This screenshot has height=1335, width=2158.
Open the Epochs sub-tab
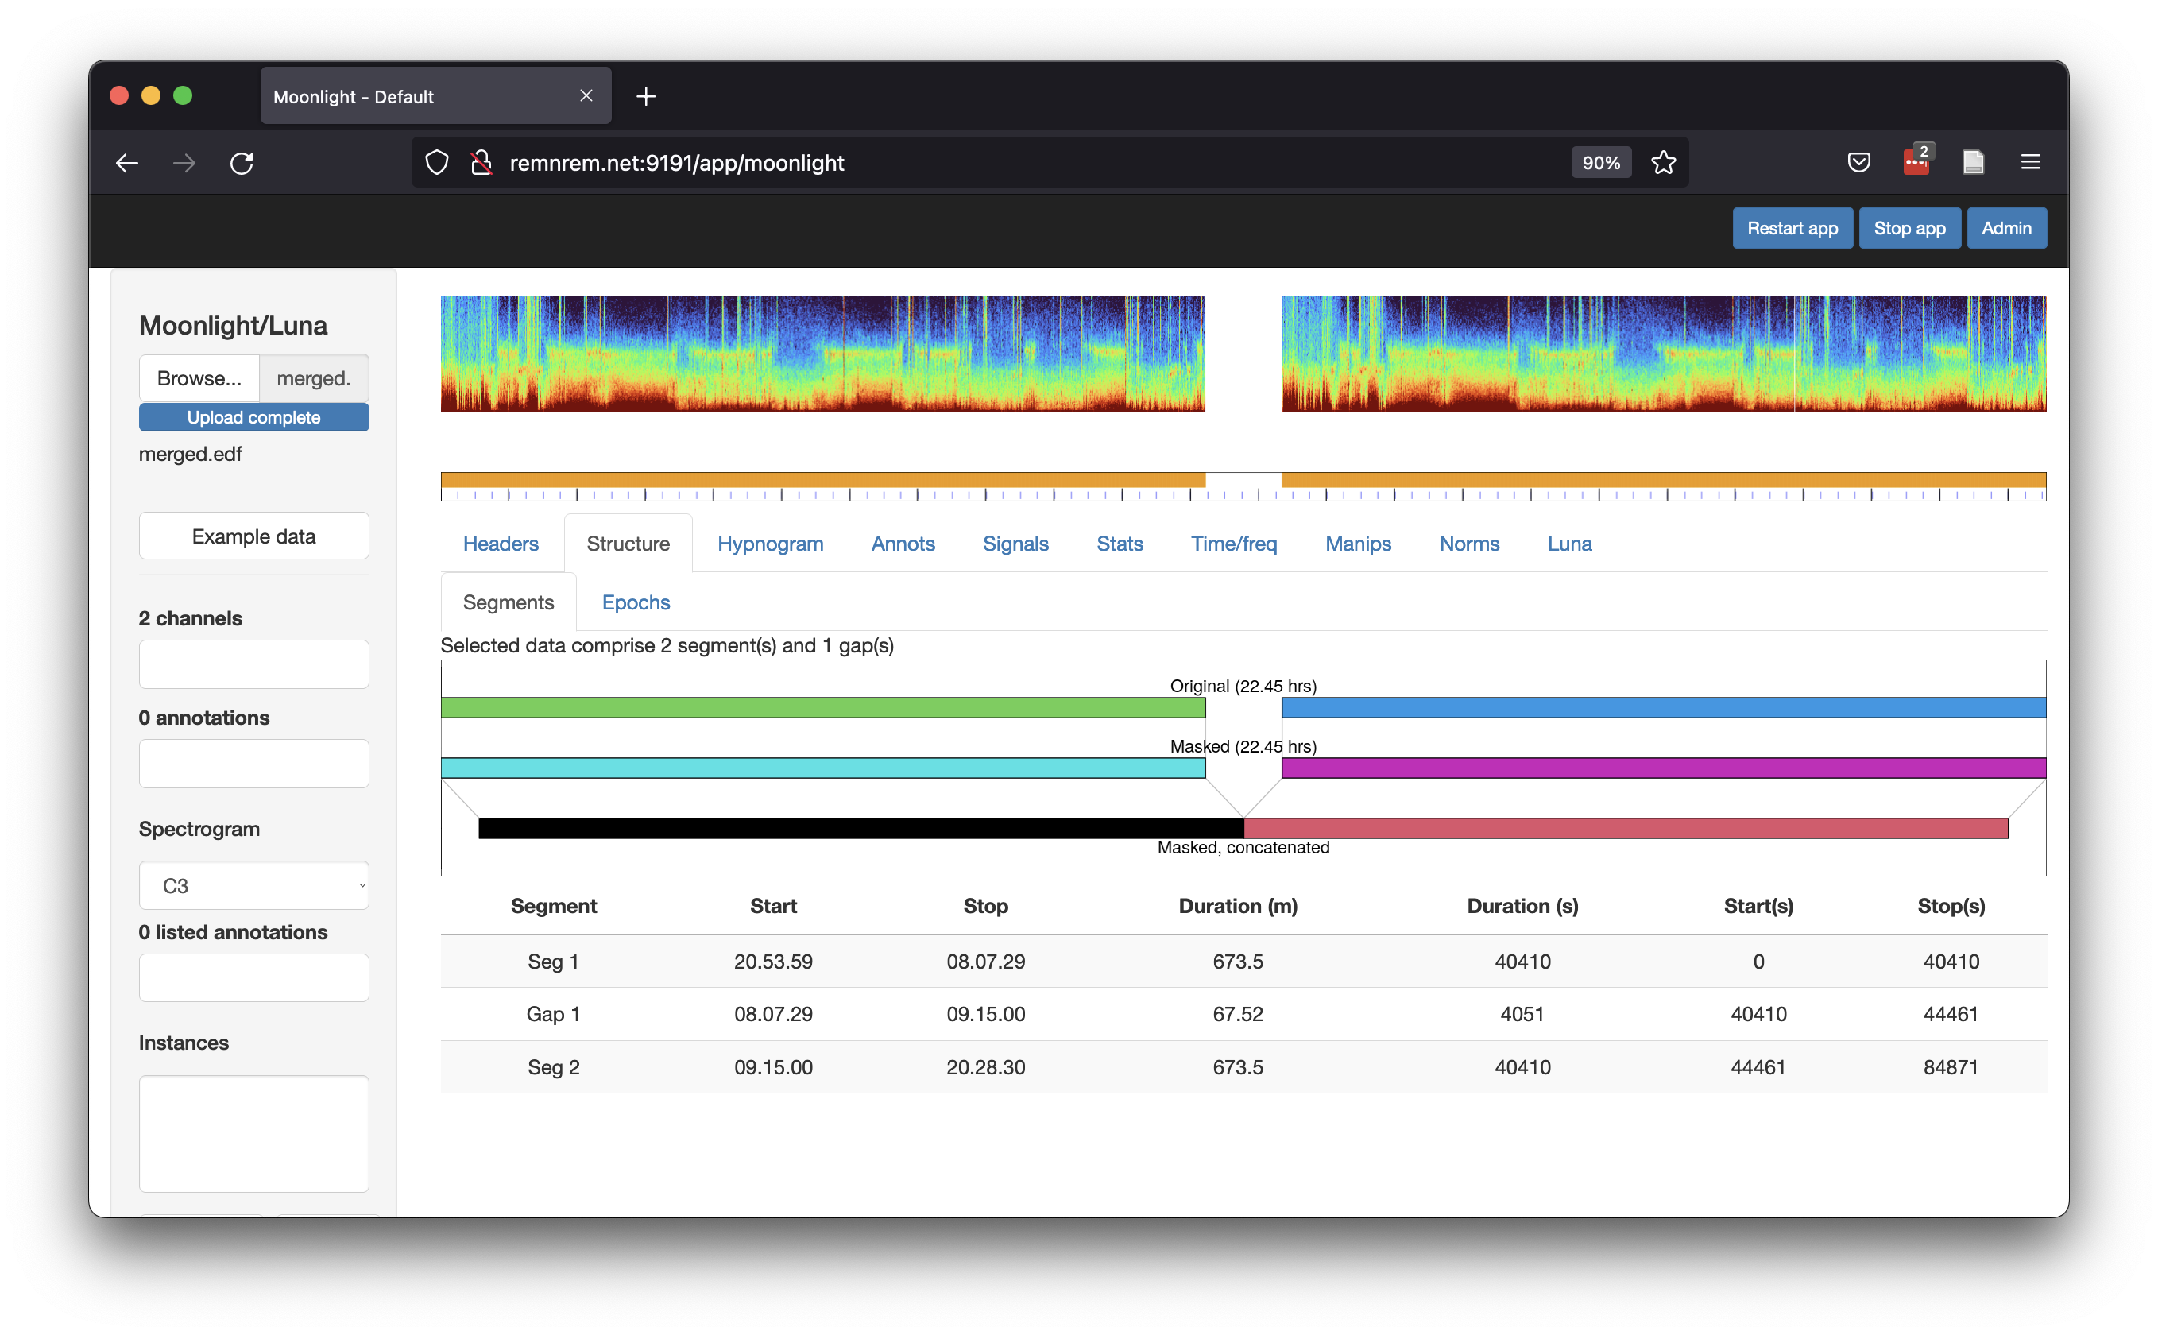636,602
